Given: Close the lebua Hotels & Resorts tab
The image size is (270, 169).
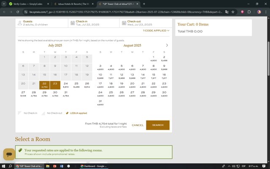Looking at the screenshot, I should (93, 4).
